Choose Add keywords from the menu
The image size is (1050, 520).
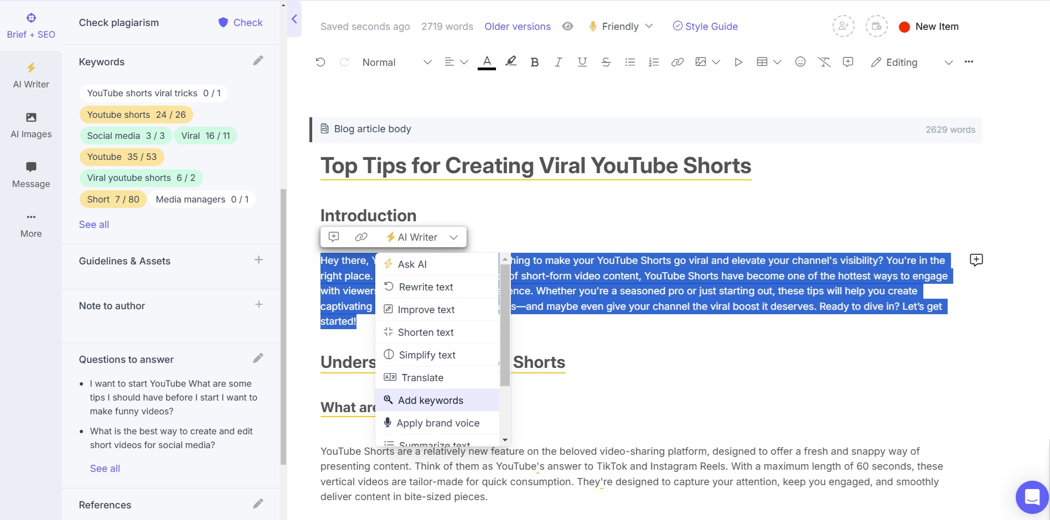(437, 400)
